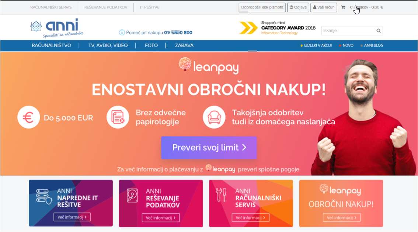
Task: Click the server shield icon on IT rešitve card
Action: coord(44,197)
